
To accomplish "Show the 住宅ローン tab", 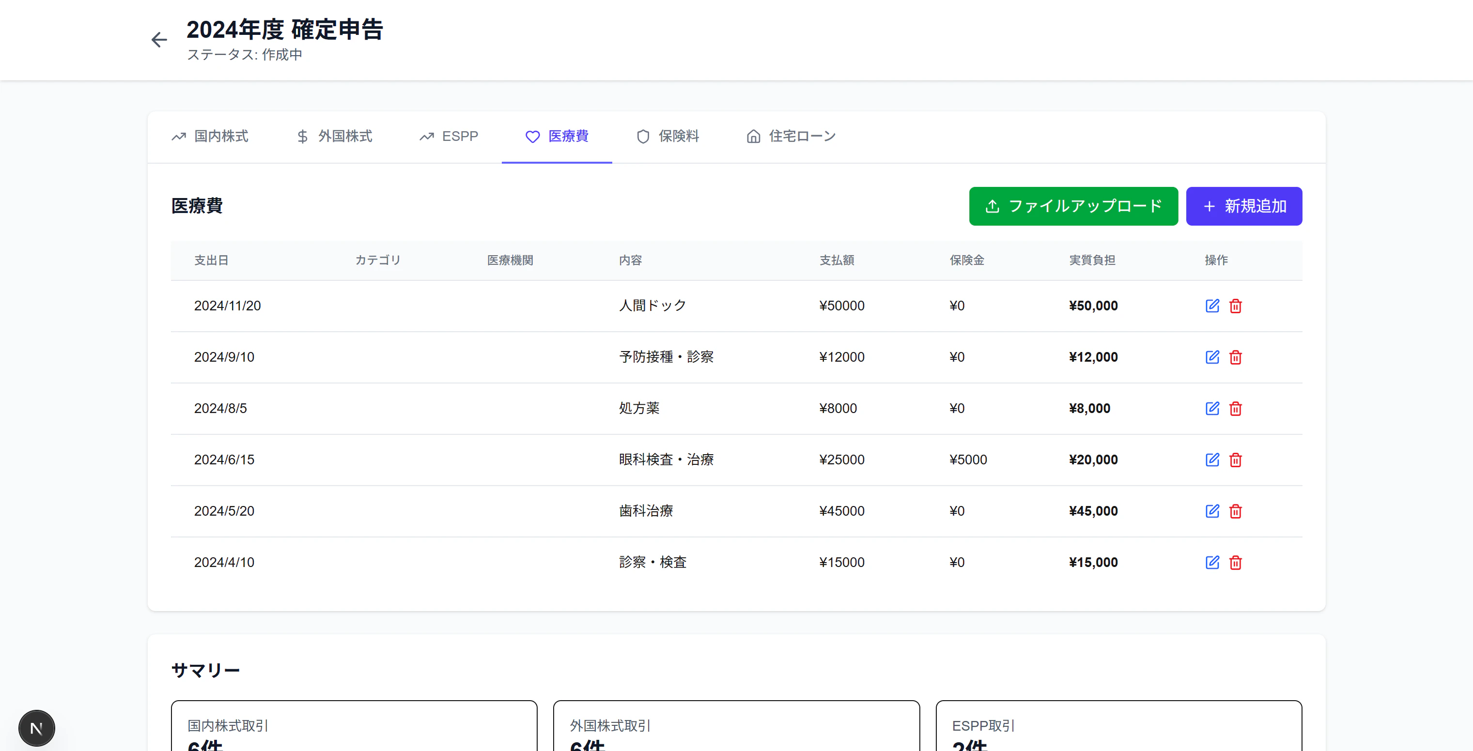I will point(791,137).
